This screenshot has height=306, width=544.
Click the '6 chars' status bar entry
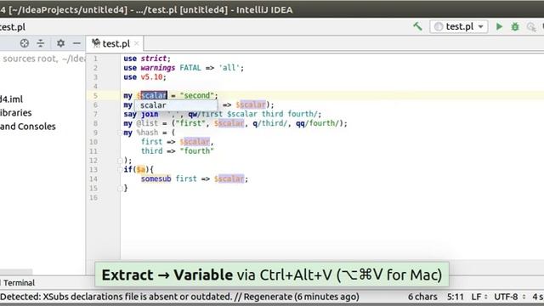422,297
